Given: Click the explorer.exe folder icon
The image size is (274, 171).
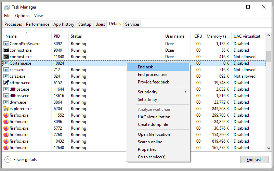Looking at the screenshot, I should [6, 109].
